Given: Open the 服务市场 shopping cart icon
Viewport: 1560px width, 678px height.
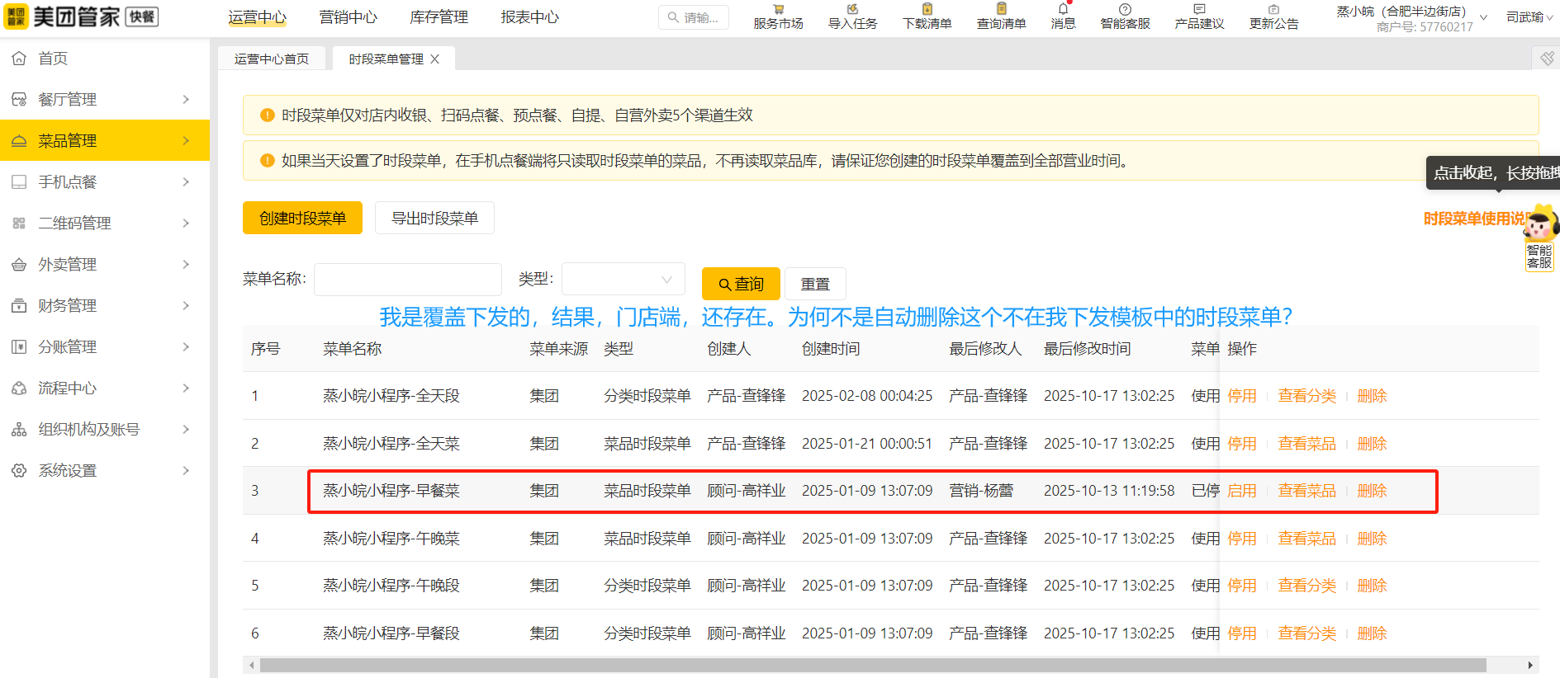Looking at the screenshot, I should click(x=778, y=10).
